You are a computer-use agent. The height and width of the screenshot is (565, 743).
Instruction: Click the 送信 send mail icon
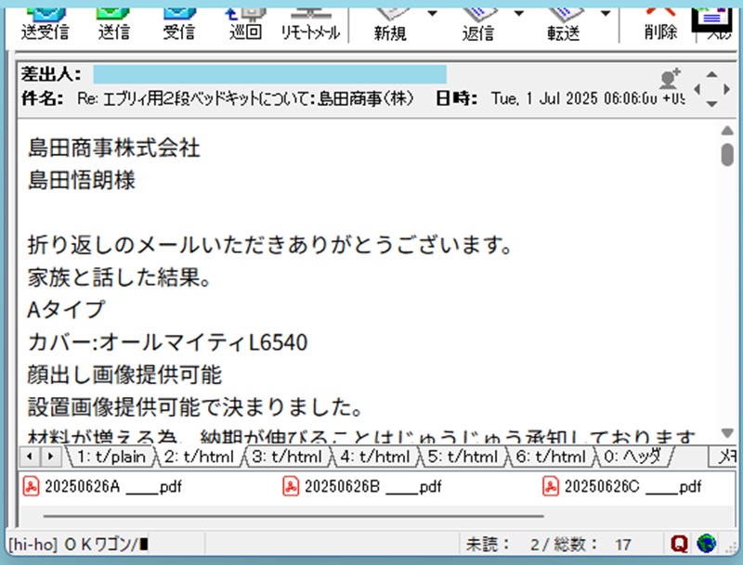113,21
